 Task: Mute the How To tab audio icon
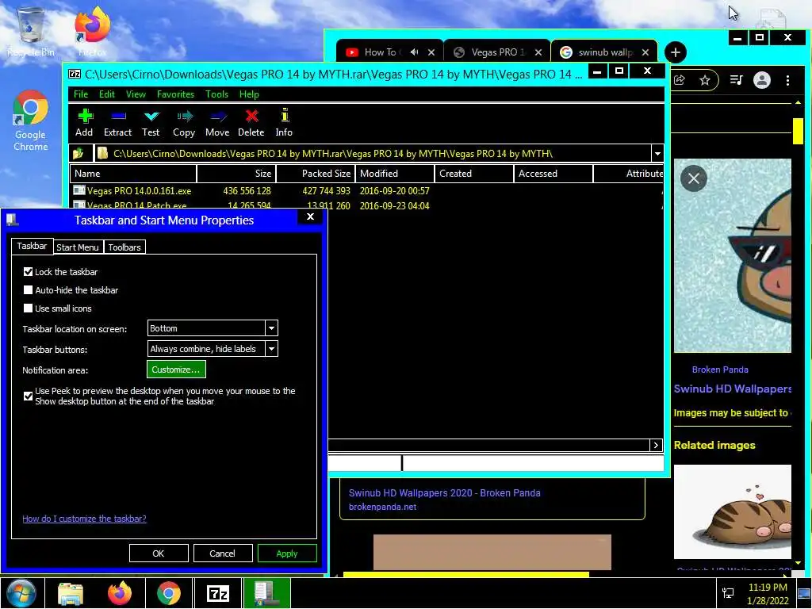[x=414, y=52]
